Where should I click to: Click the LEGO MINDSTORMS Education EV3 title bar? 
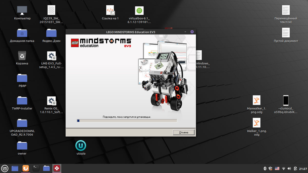pyautogui.click(x=131, y=32)
